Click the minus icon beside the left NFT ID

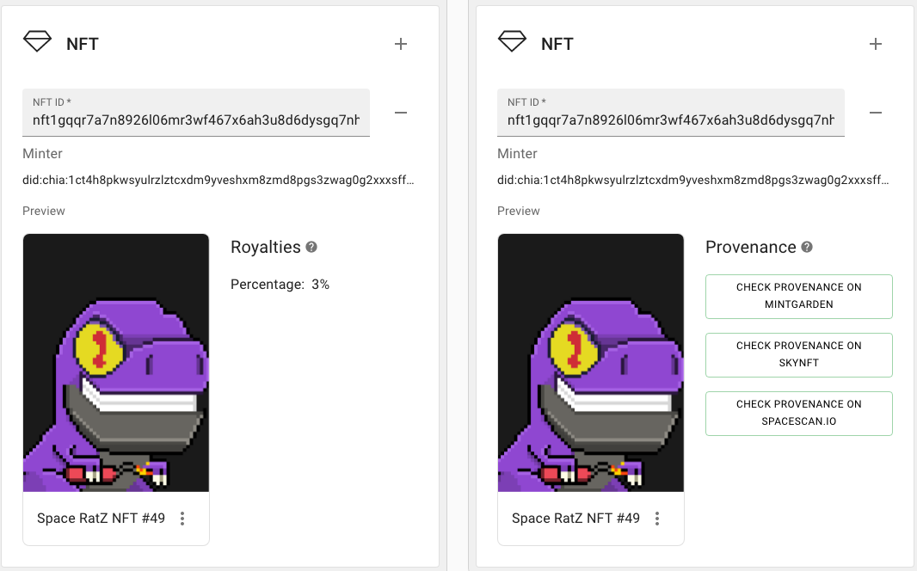pyautogui.click(x=401, y=113)
